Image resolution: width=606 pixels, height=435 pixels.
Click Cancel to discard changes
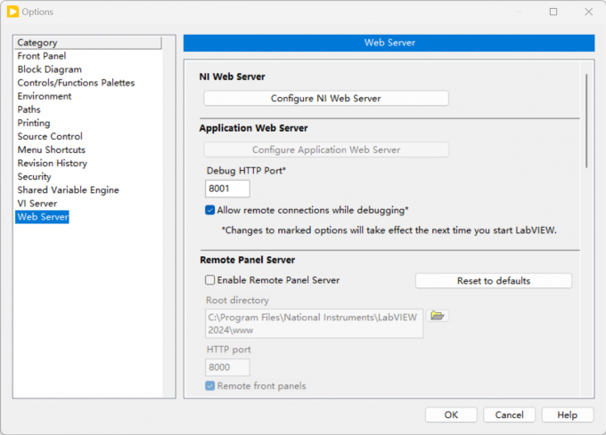[x=509, y=415]
